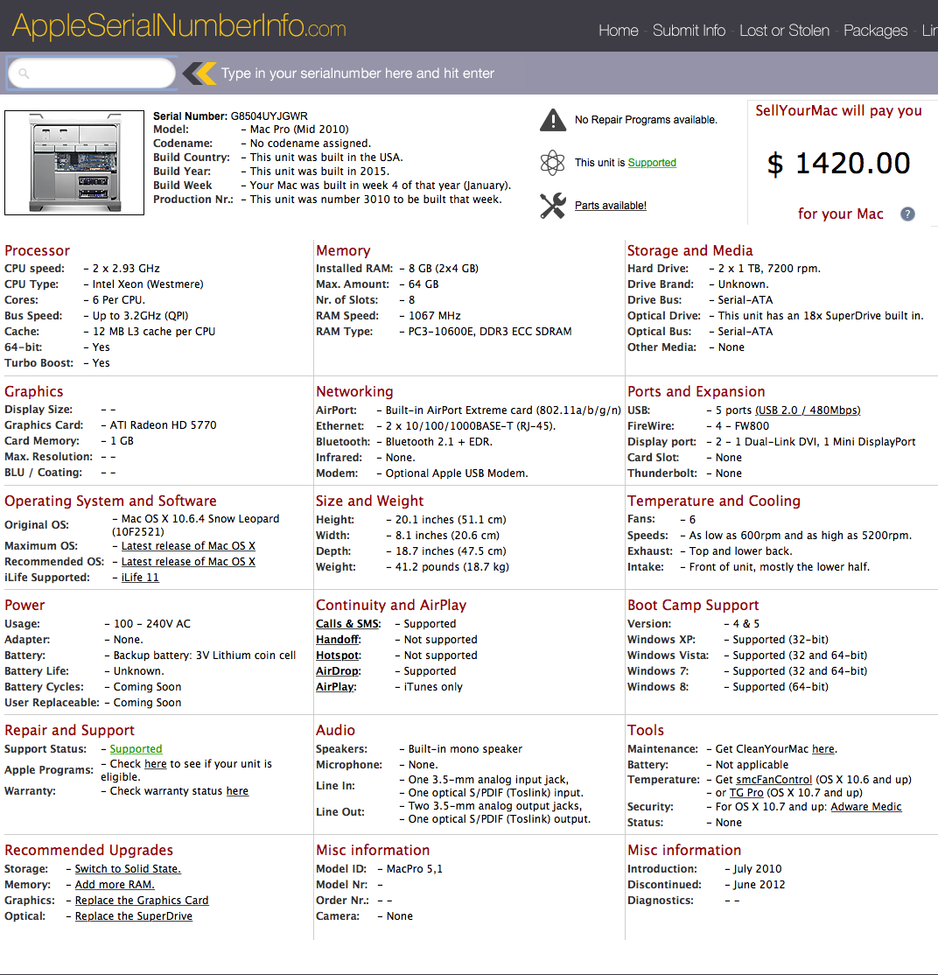Open the Replace the SuperDrive link
The image size is (938, 975).
pos(134,916)
